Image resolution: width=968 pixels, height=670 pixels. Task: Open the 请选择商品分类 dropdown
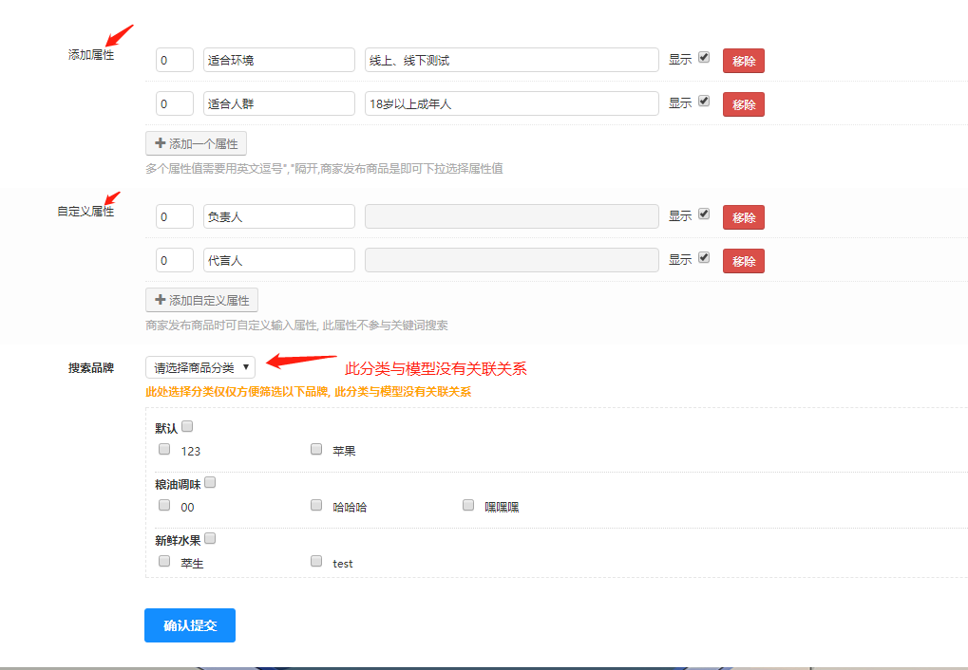200,367
